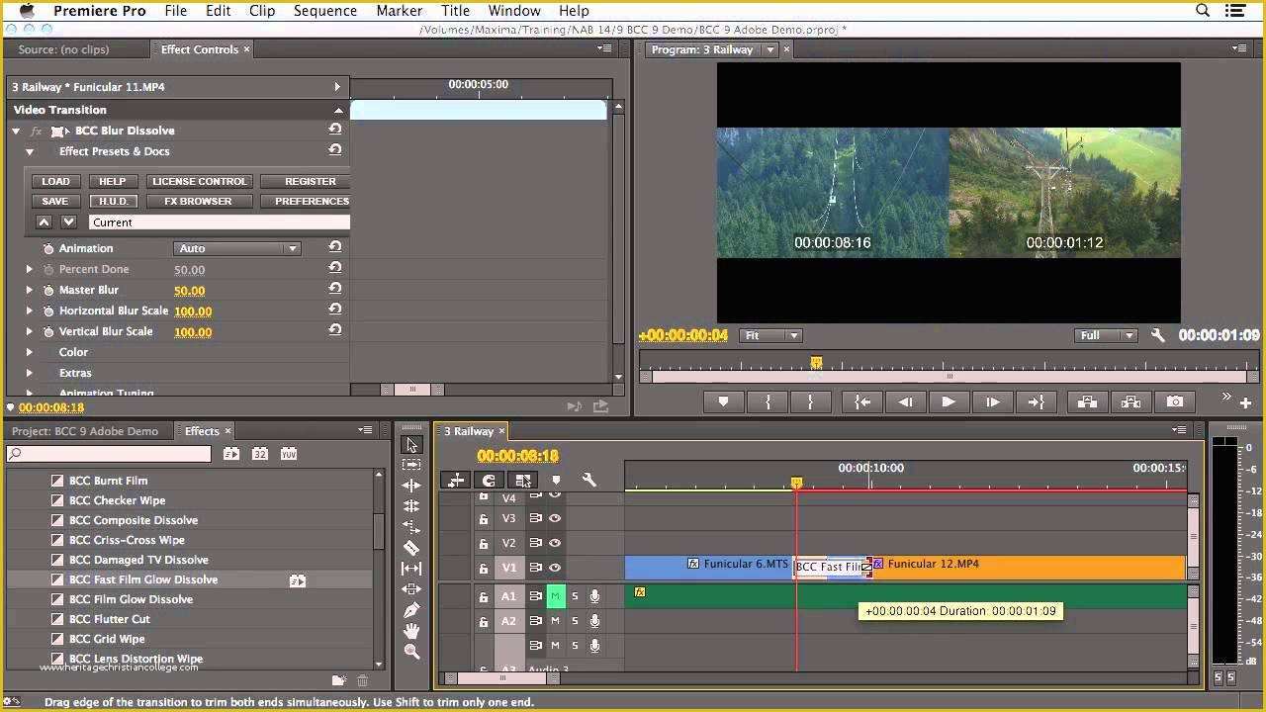Click the timeline Add Marker icon
1266x712 pixels.
(555, 481)
